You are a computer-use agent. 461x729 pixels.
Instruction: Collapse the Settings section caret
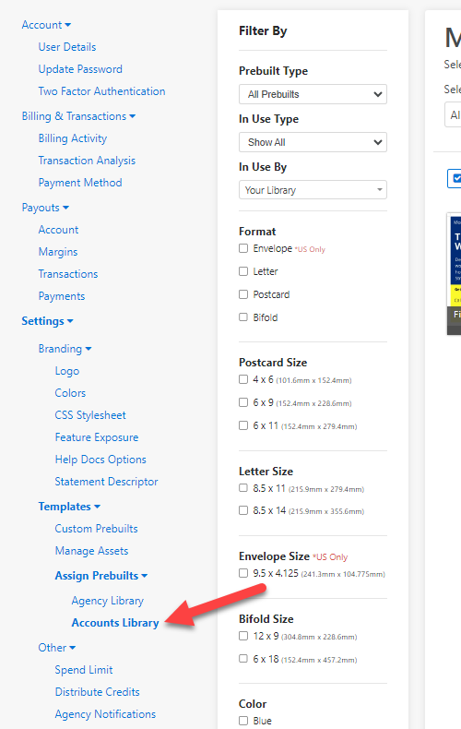tap(70, 321)
